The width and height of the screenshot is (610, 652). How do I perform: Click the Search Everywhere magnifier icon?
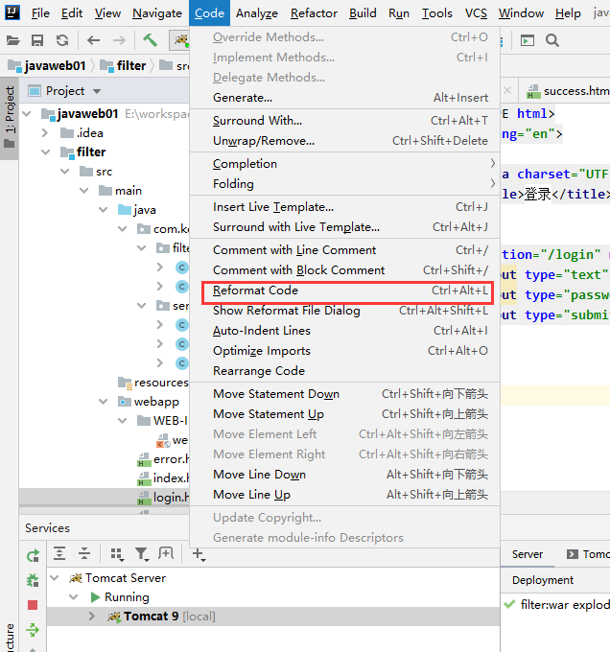pos(552,40)
